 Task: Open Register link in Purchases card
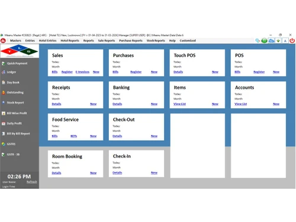point(136,72)
